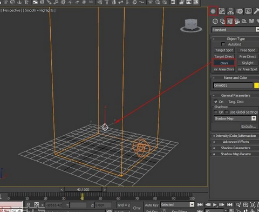Click the Skylight button

coord(248,63)
